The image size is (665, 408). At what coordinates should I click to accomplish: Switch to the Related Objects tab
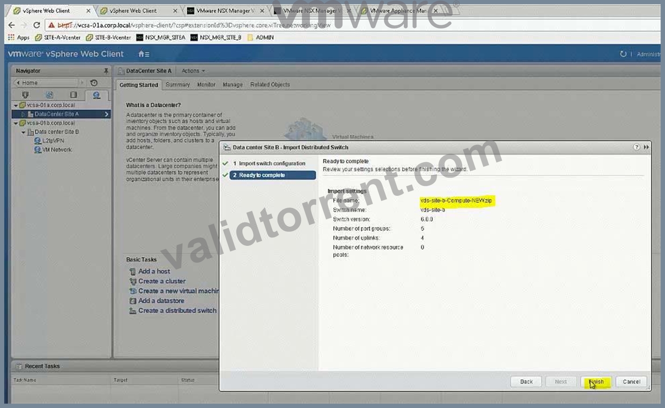click(x=270, y=85)
